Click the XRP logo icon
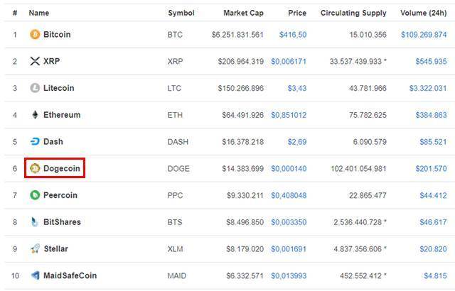 pyautogui.click(x=35, y=61)
